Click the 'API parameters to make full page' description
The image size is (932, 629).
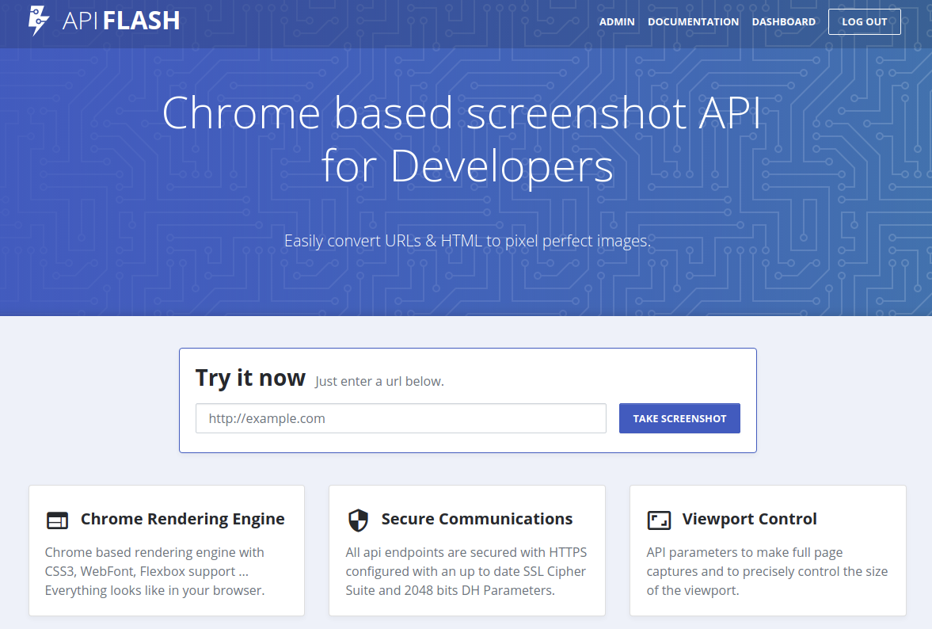767,571
